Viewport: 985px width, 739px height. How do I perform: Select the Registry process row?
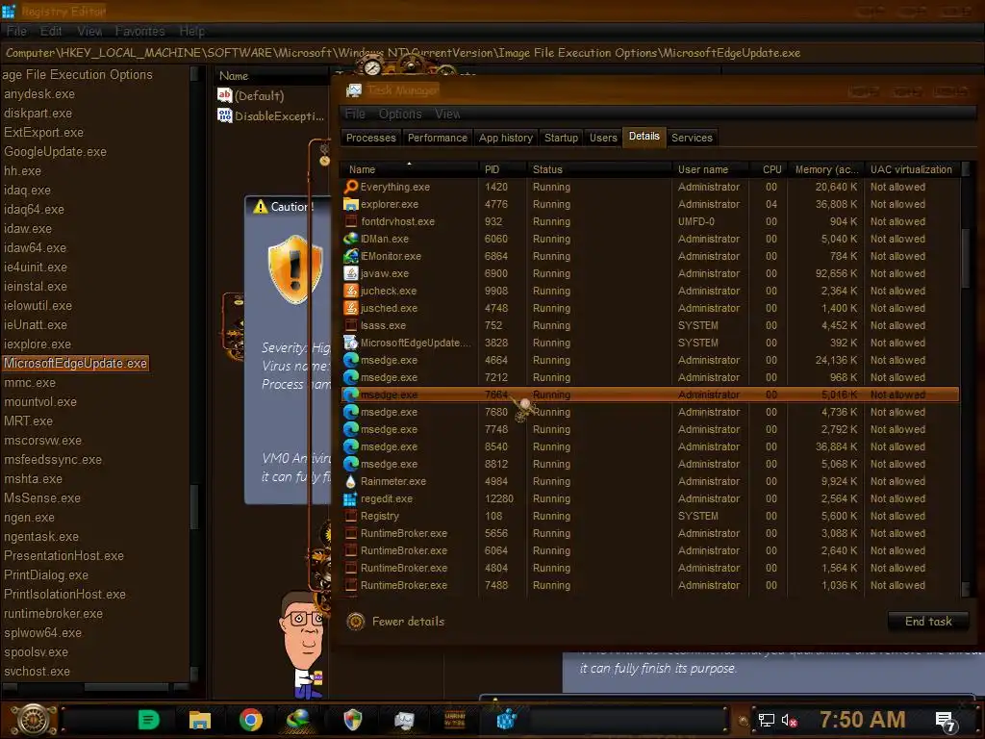pos(650,516)
